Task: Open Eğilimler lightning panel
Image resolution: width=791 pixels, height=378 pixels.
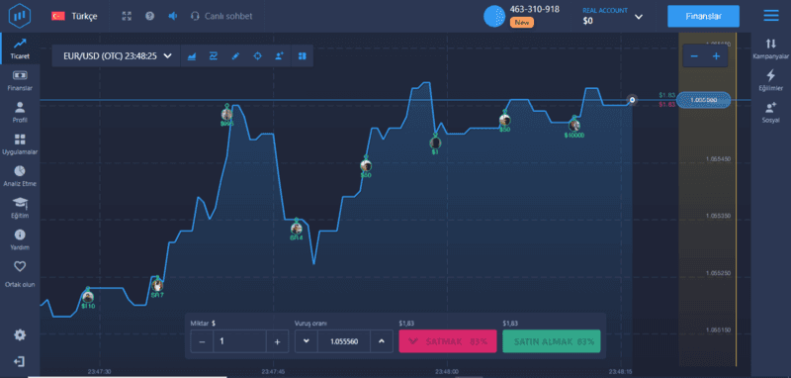Action: (x=770, y=80)
